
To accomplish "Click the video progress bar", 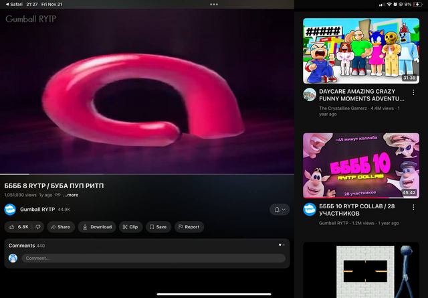I will pos(147,174).
